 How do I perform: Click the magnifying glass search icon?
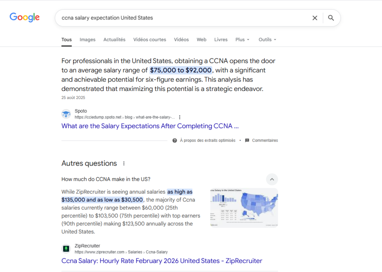(331, 18)
